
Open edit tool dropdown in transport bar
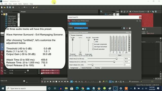(x=74, y=81)
